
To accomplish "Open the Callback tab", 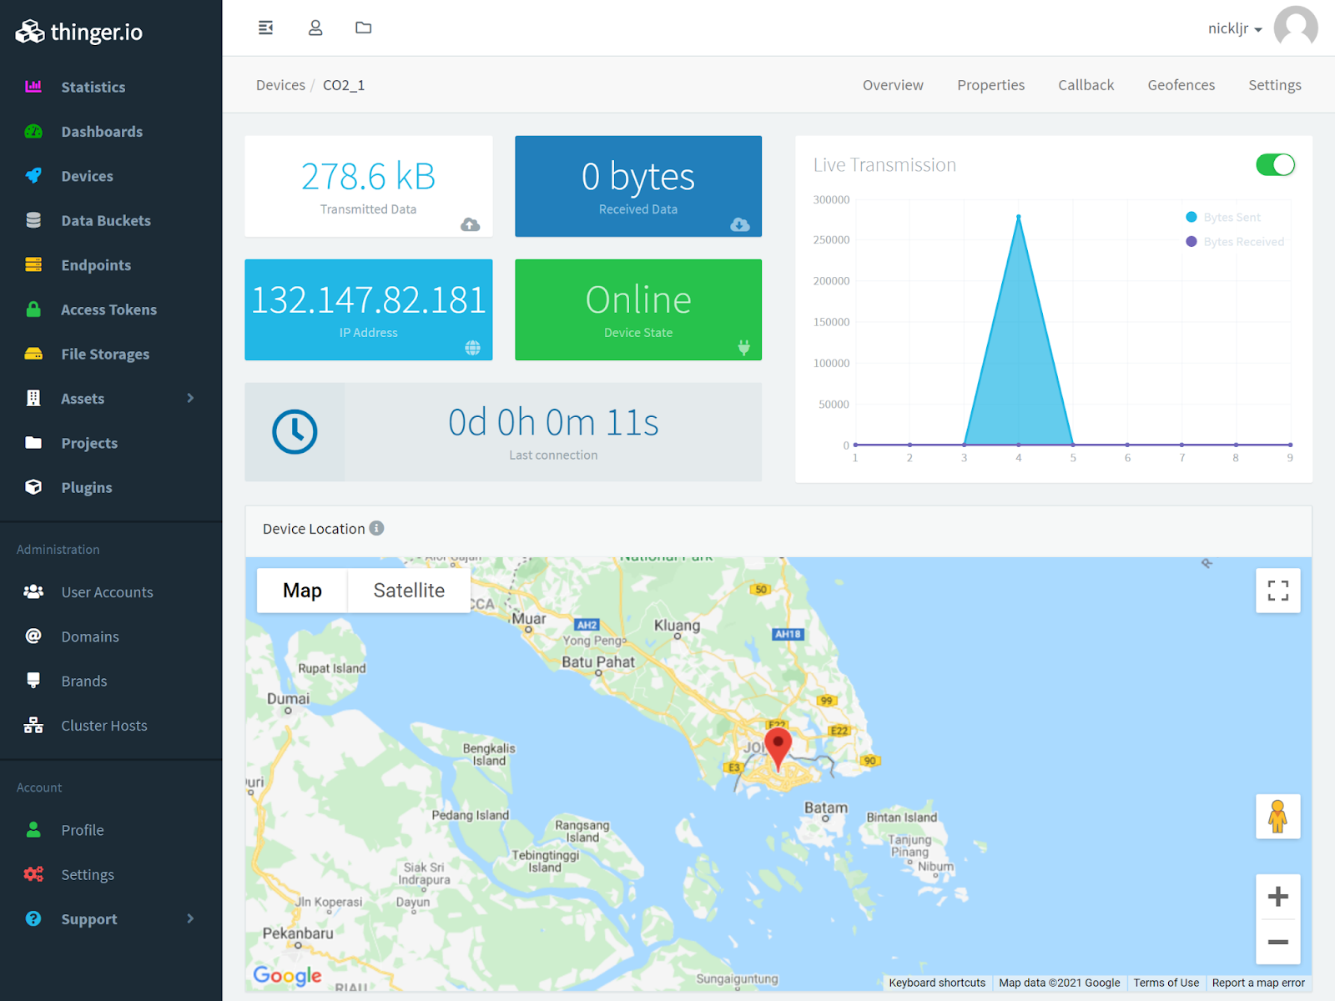I will click(1086, 84).
